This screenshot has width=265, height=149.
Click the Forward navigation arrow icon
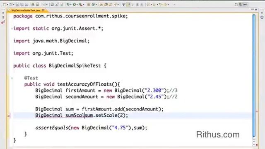coord(166,5)
